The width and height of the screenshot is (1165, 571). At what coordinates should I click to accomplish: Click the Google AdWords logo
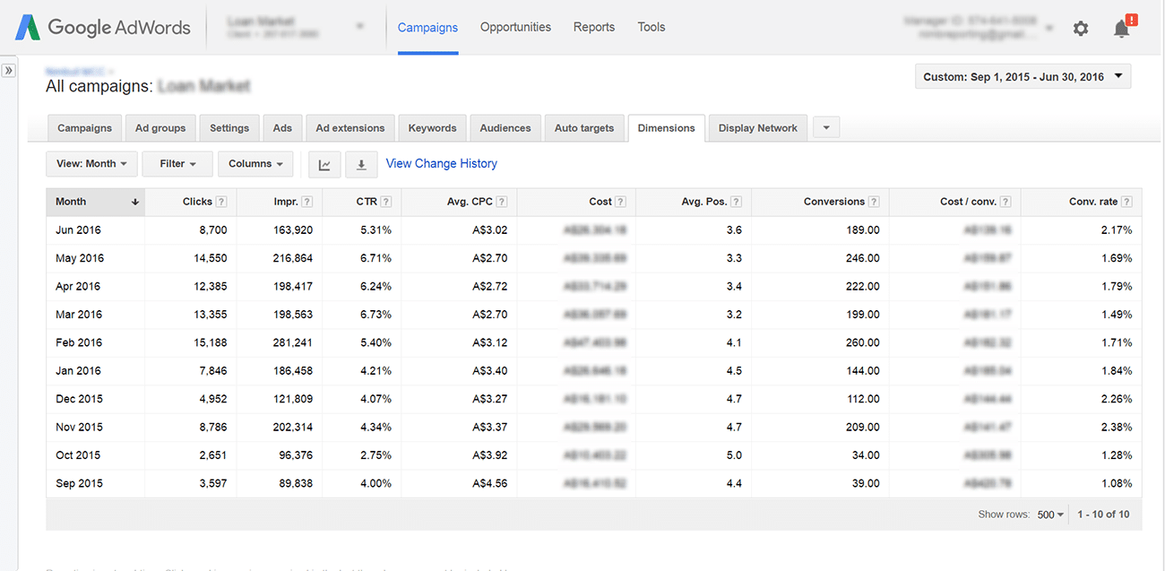coord(103,27)
